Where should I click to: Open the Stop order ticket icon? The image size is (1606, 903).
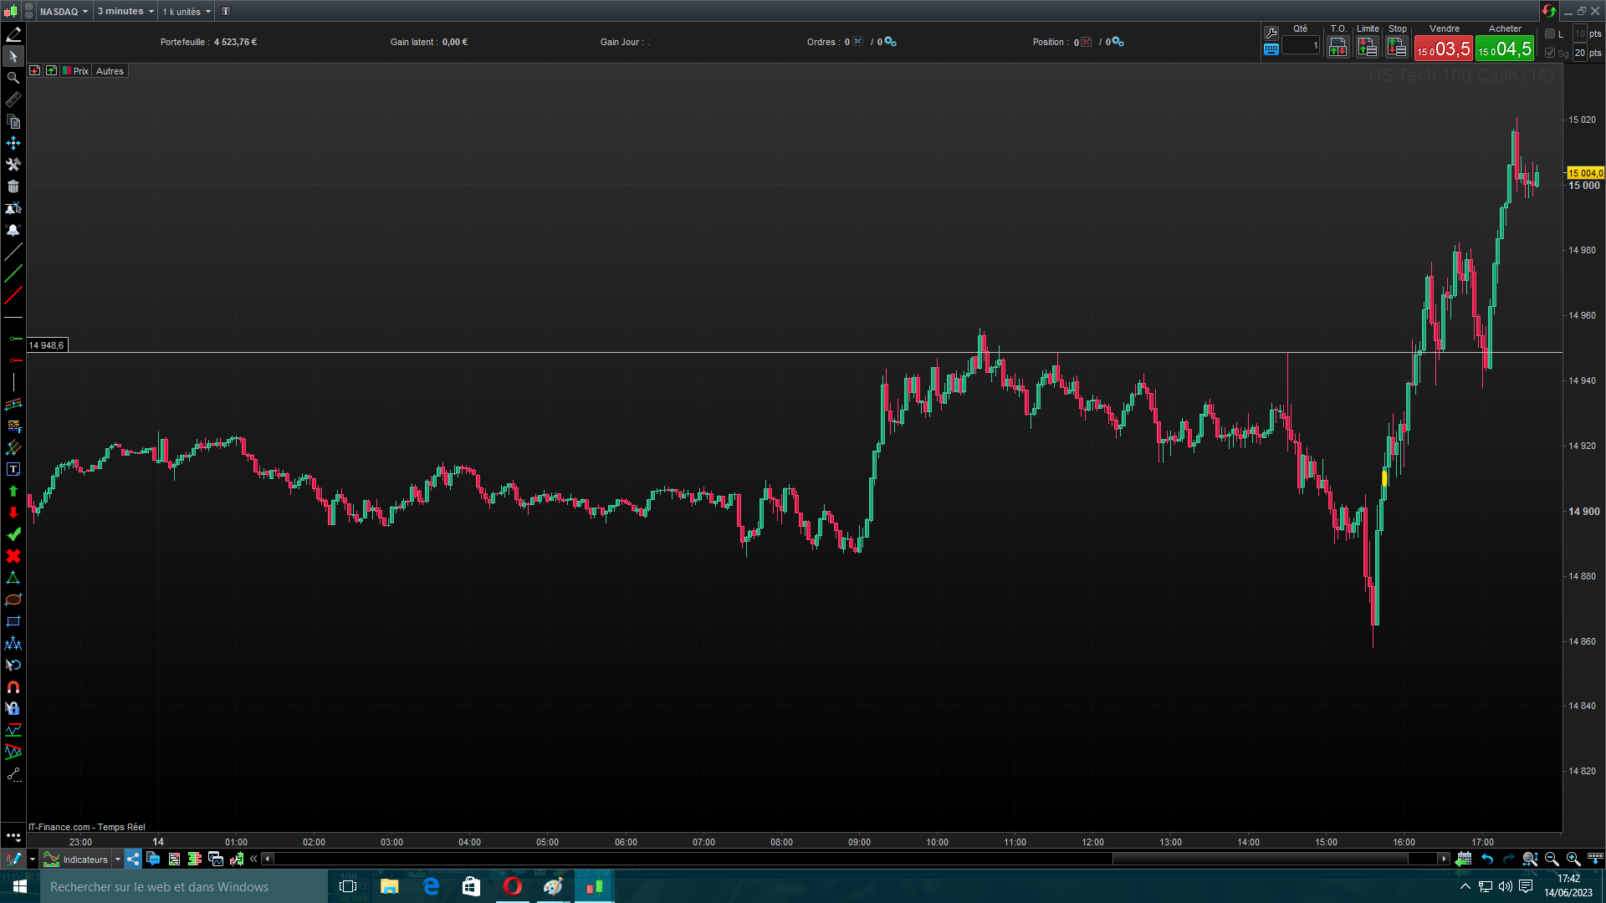click(x=1397, y=48)
